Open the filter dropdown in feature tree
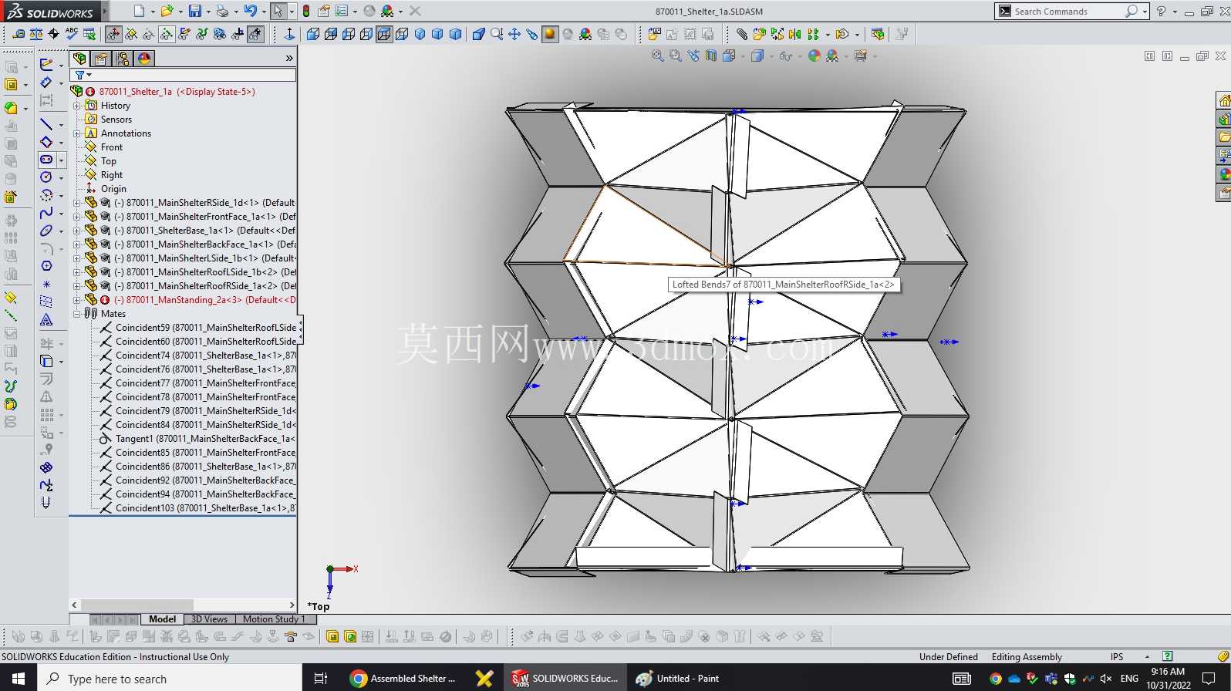 (83, 75)
